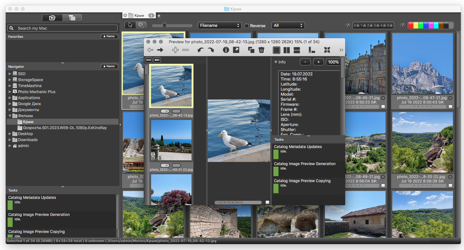Screen dimensions: 464x250
Task: Delete current photo with trash icon
Action: [x=261, y=50]
